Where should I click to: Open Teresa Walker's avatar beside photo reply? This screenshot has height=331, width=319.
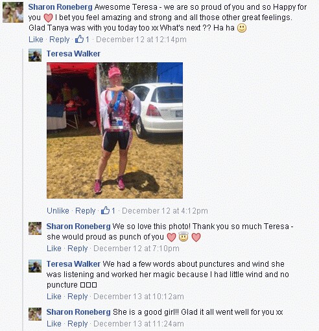pos(35,55)
